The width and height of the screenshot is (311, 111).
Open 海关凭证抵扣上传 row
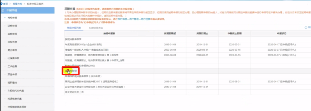click(x=74, y=92)
